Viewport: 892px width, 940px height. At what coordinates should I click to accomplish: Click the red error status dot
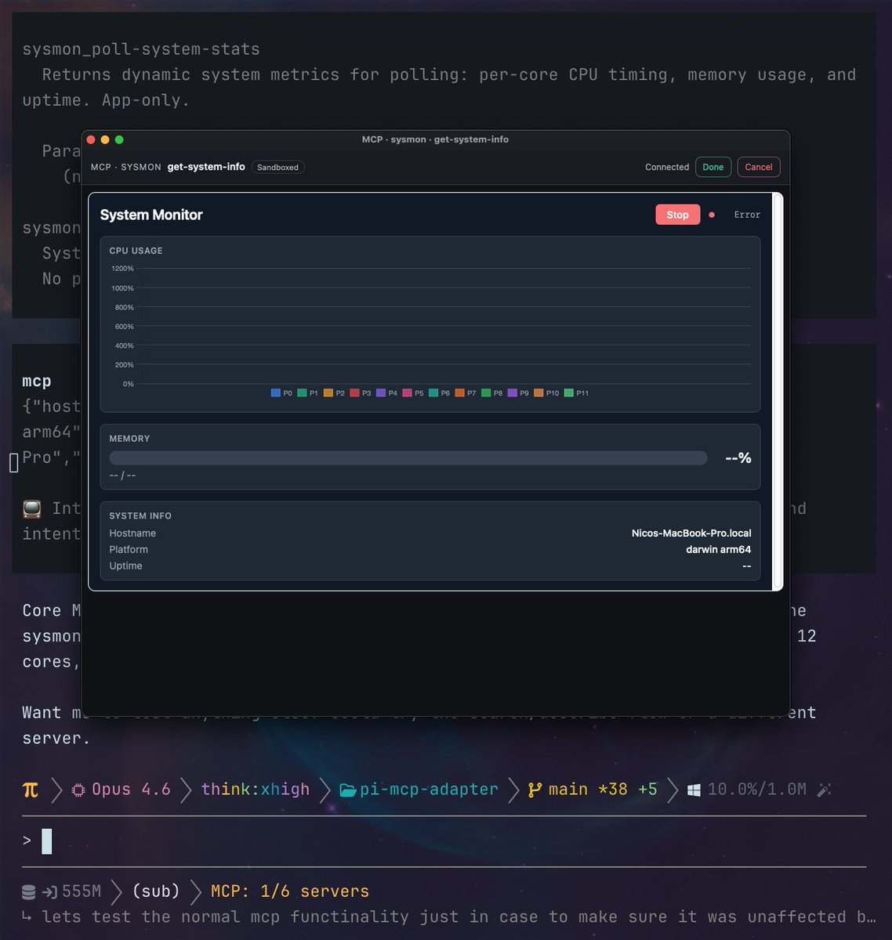tap(712, 215)
